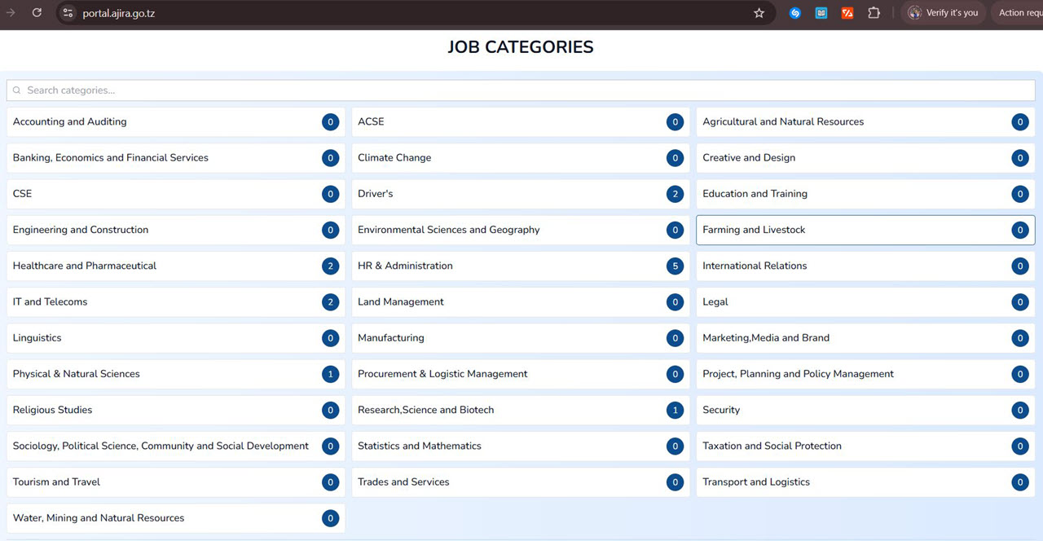This screenshot has height=541, width=1043.
Task: Choose the Driver's job category
Action: coord(520,194)
